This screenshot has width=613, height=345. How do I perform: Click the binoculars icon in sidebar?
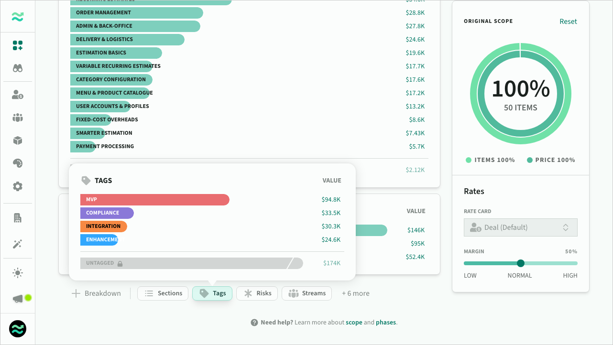(18, 68)
